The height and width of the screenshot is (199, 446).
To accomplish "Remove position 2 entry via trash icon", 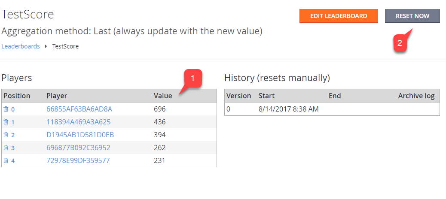I will tap(6, 135).
